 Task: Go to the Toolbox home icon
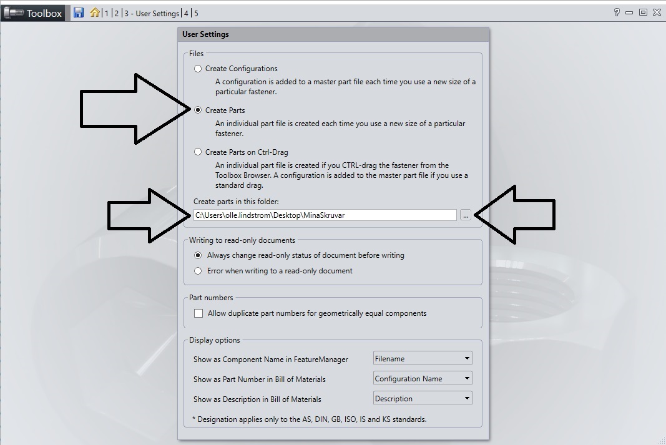[94, 12]
